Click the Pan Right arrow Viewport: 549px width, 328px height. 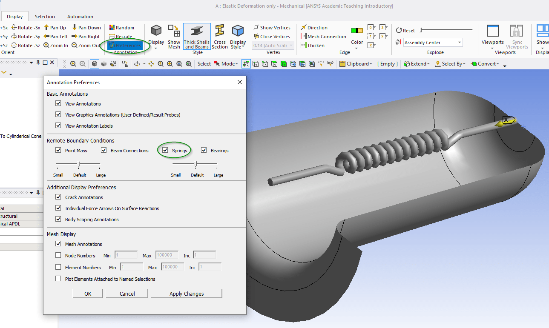[x=86, y=37]
